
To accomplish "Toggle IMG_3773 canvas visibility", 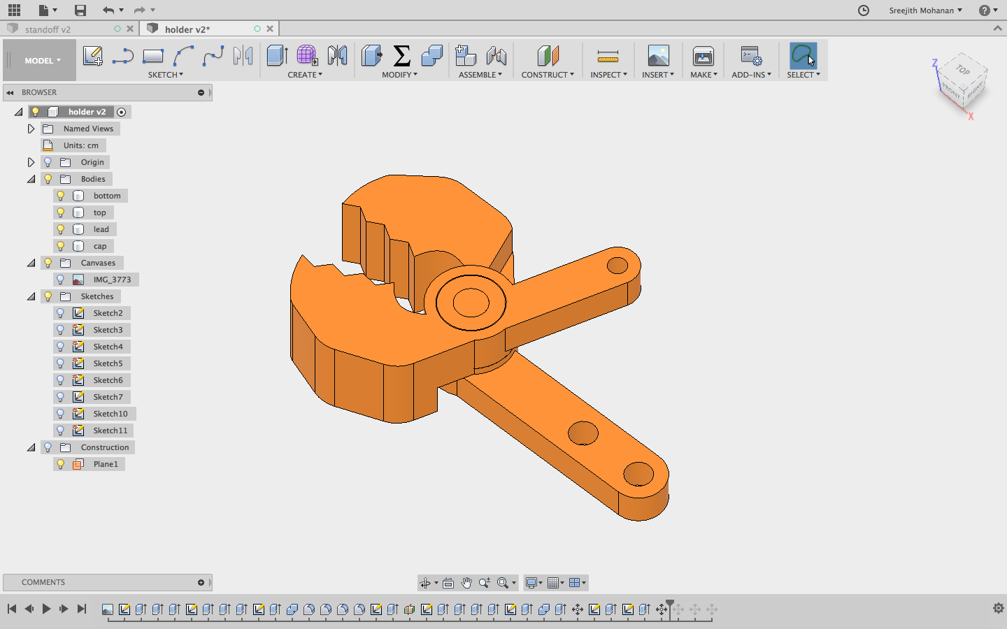I will [x=61, y=280].
